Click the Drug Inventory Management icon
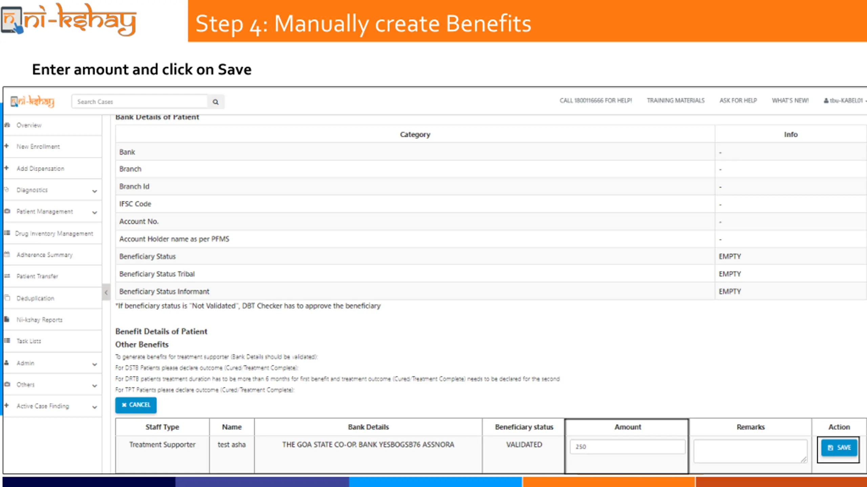 (x=7, y=233)
